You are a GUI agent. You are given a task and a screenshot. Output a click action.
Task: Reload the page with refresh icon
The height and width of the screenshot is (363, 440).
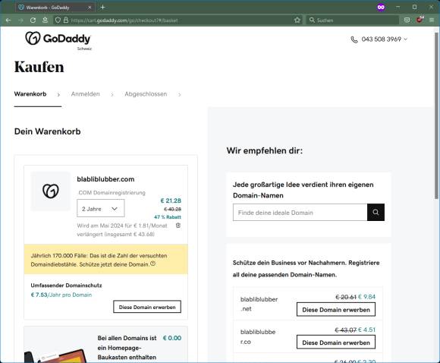[x=33, y=21]
